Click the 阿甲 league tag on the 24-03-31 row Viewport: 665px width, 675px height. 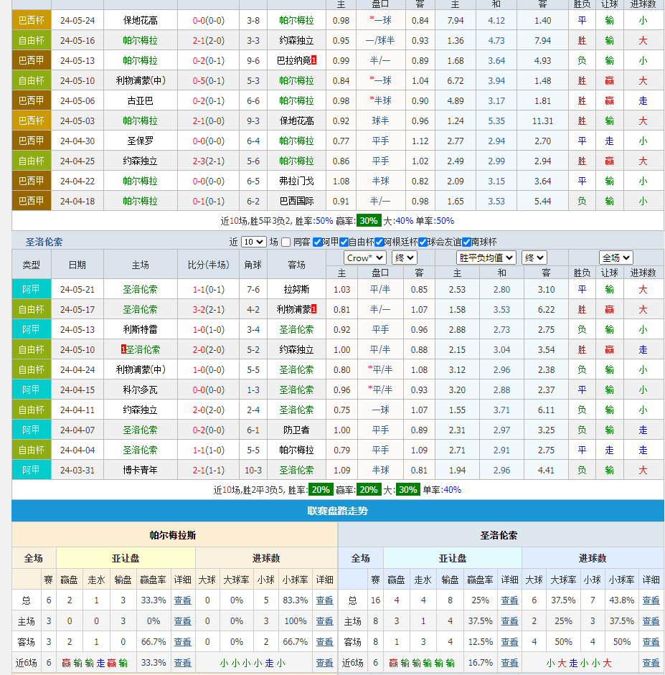[x=32, y=470]
